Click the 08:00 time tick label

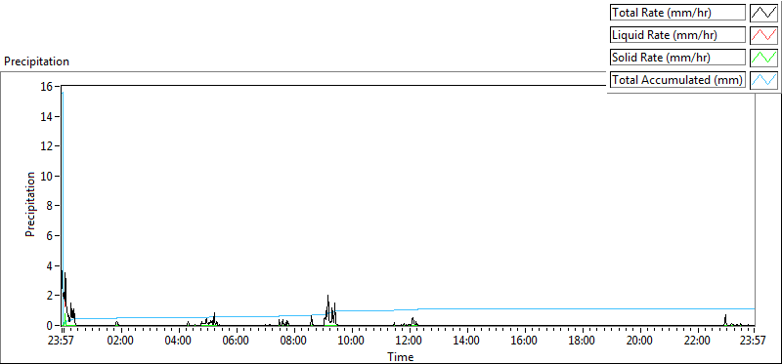(294, 342)
